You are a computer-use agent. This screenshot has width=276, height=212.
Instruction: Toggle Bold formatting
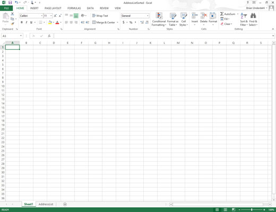pyautogui.click(x=22, y=22)
